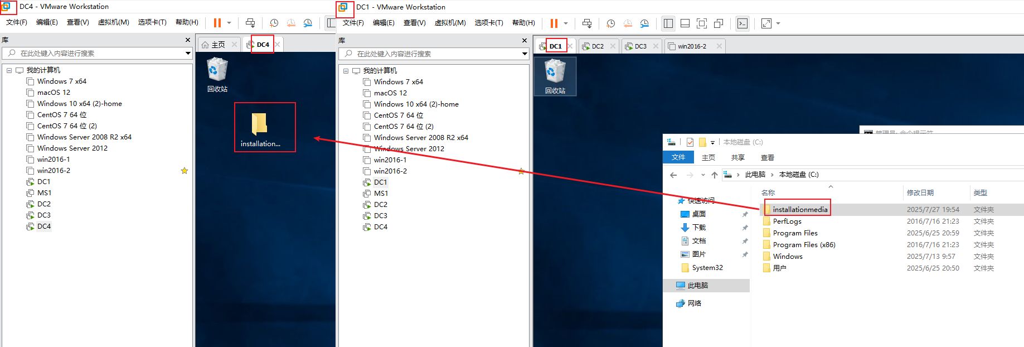Screen dimensions: 1024x347
Task: Sort by 修改日期 column header
Action: pos(920,193)
